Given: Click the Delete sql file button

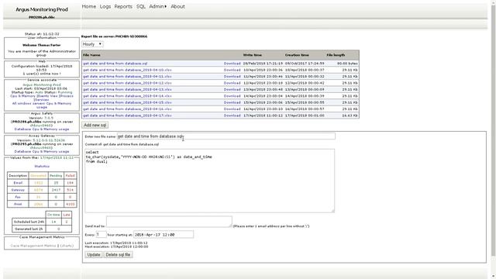Looking at the screenshot, I should tap(118, 255).
